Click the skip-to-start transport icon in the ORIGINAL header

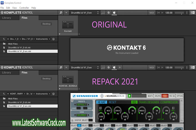point(158,13)
